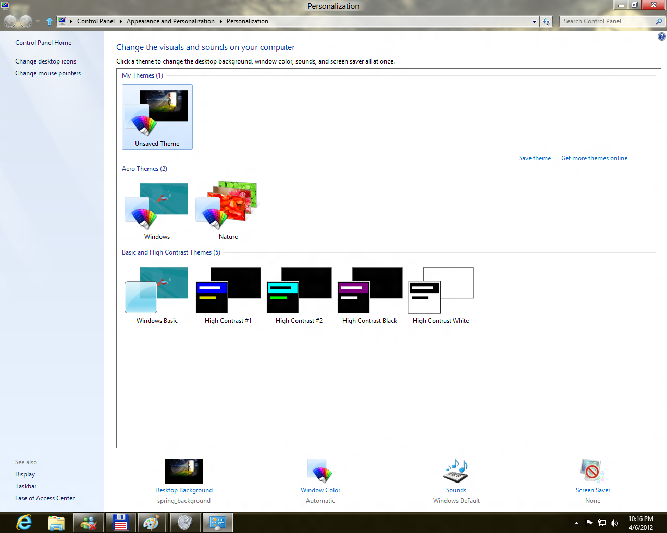Open Sounds settings via speaker icon

pyautogui.click(x=456, y=471)
